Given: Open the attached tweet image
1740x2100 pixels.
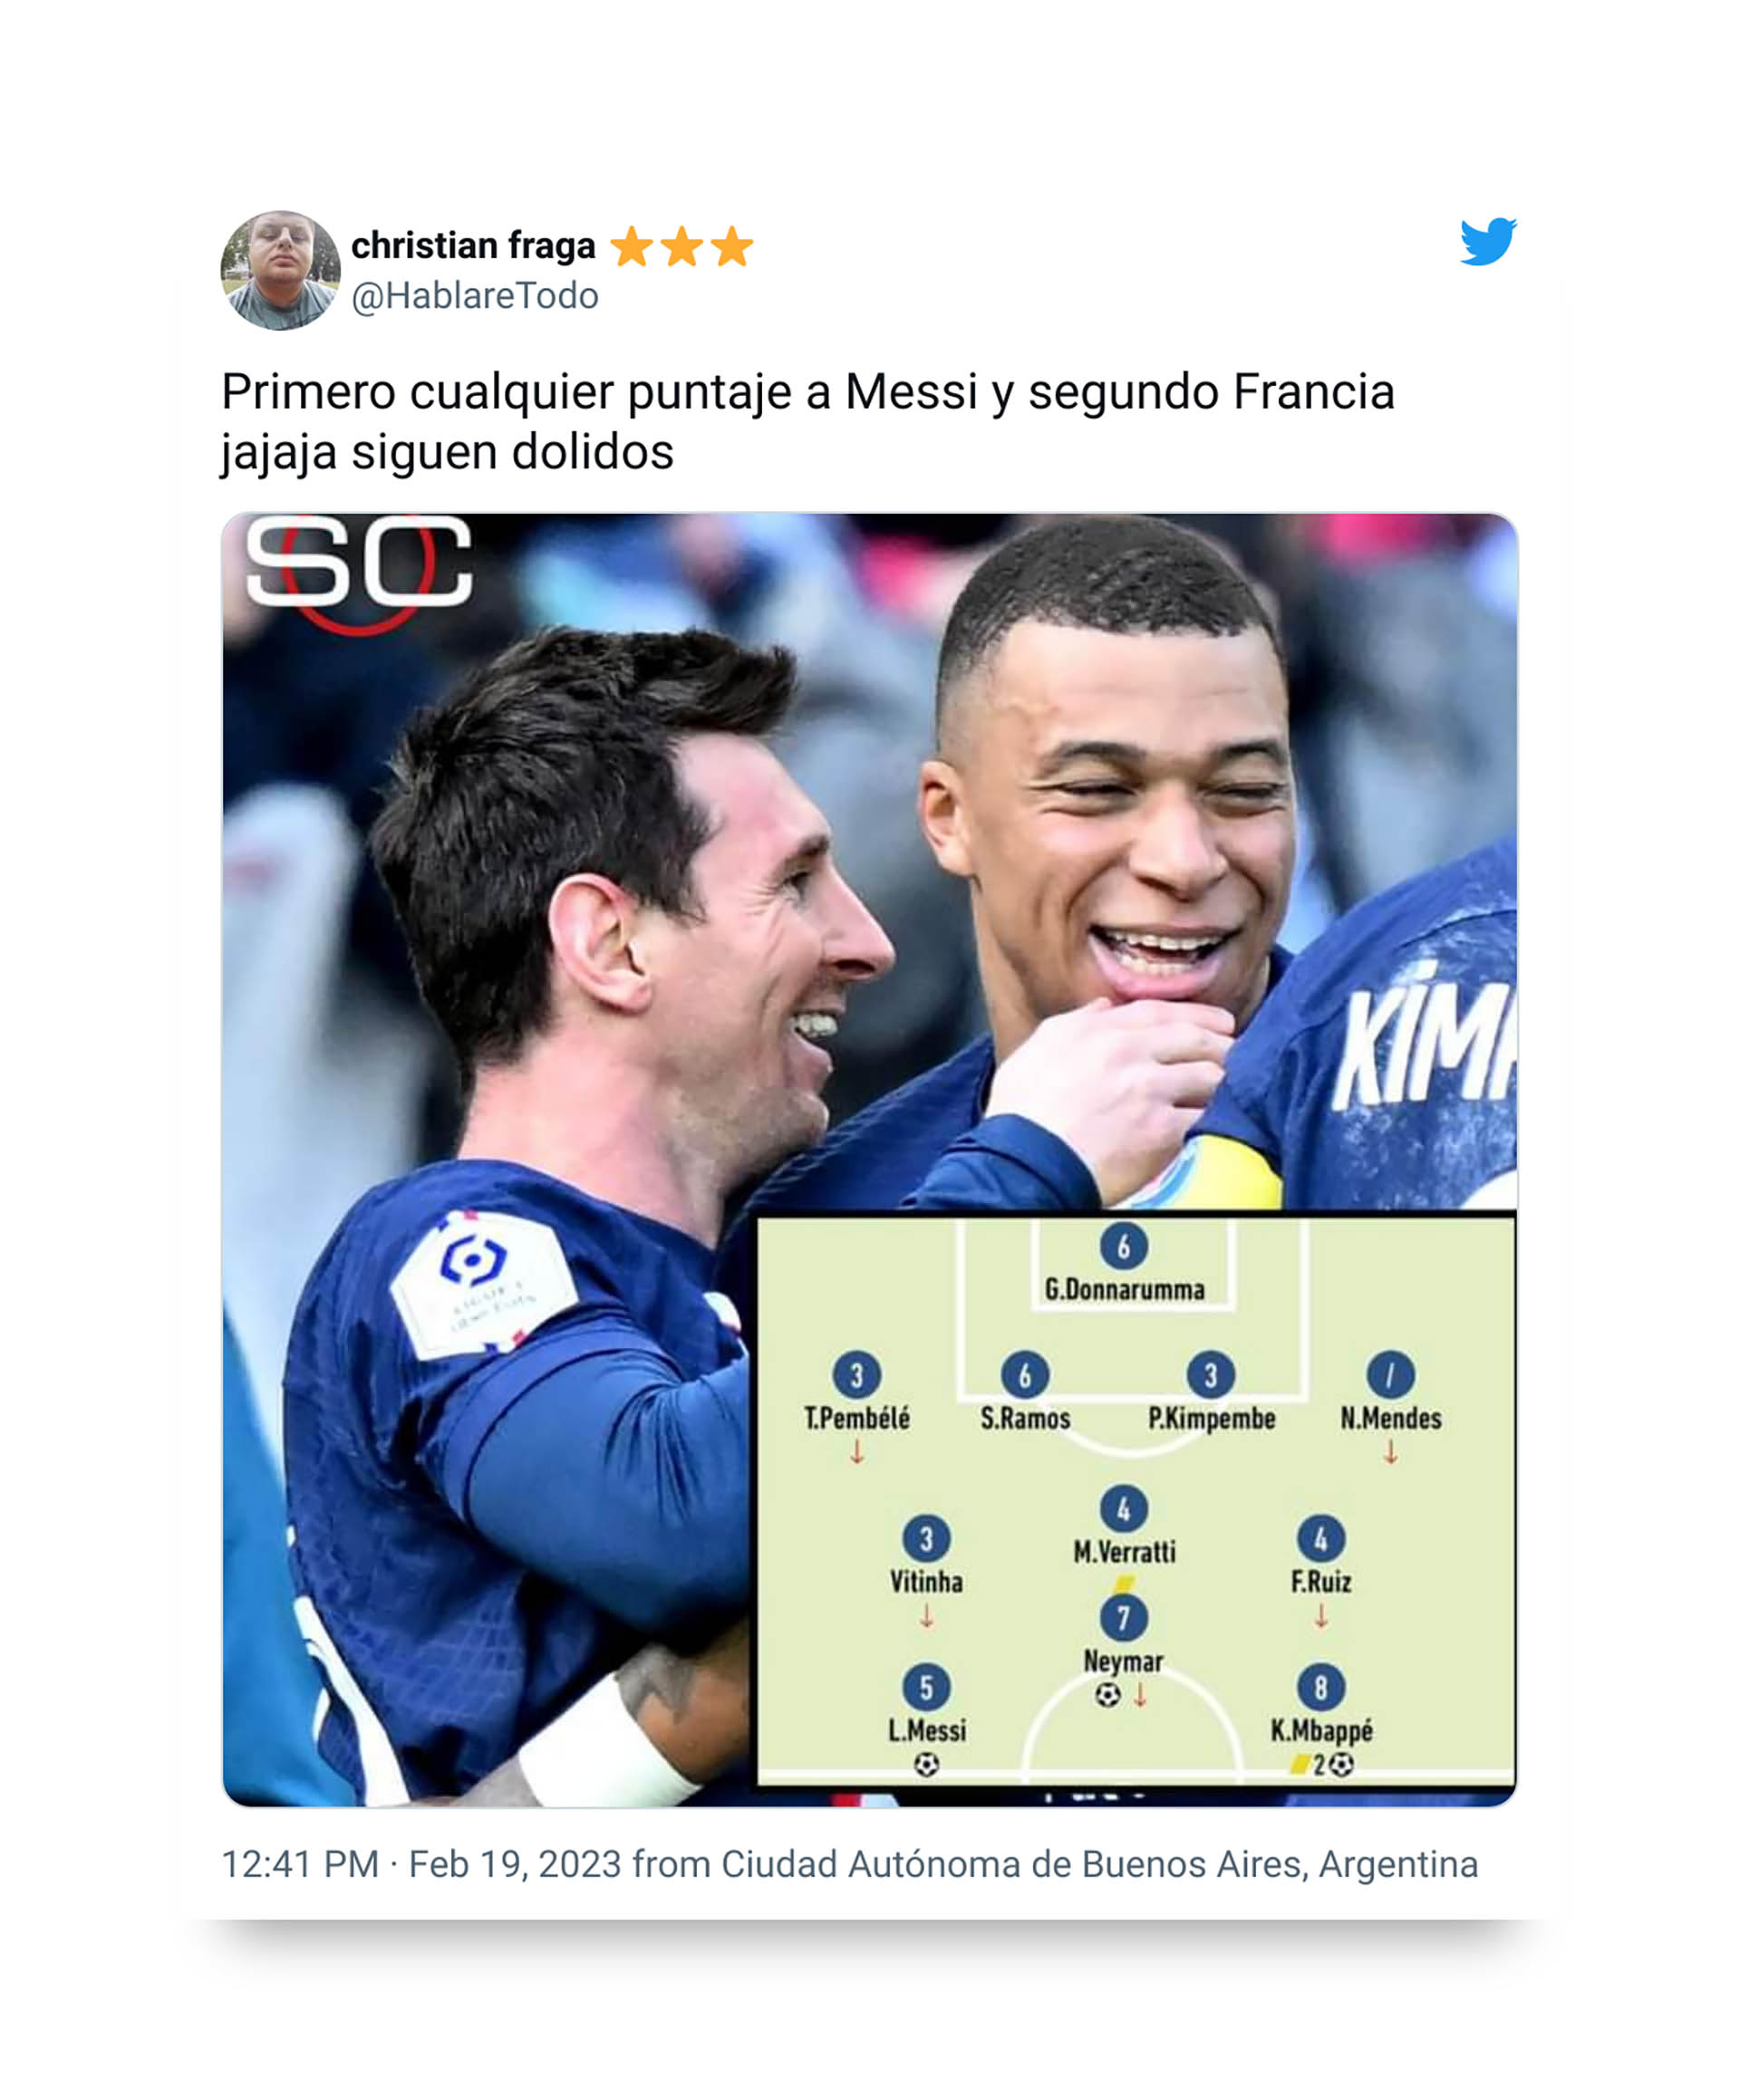Looking at the screenshot, I should click(869, 1159).
